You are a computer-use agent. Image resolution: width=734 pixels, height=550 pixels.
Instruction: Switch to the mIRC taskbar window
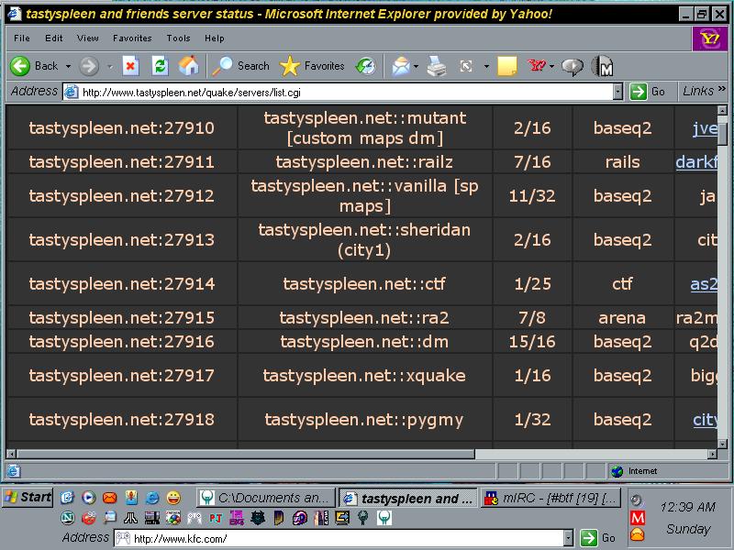pyautogui.click(x=551, y=498)
